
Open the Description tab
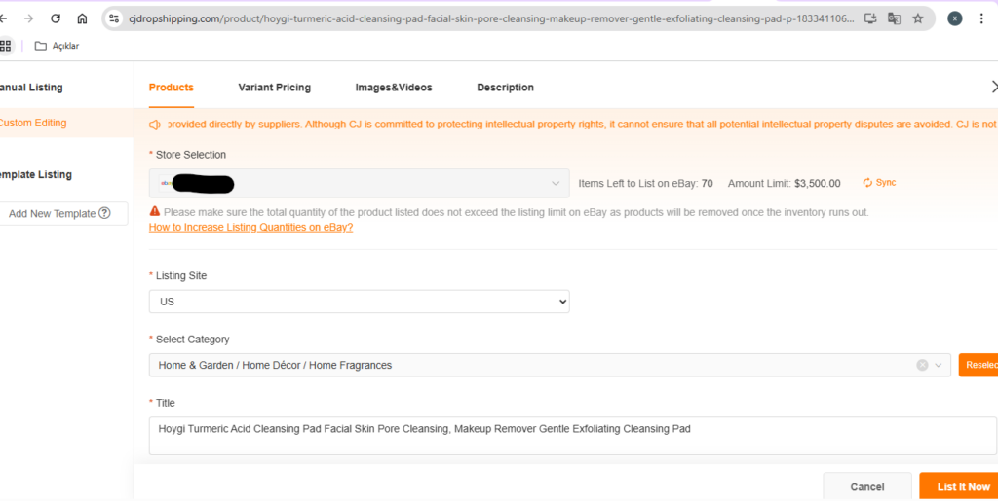point(506,88)
